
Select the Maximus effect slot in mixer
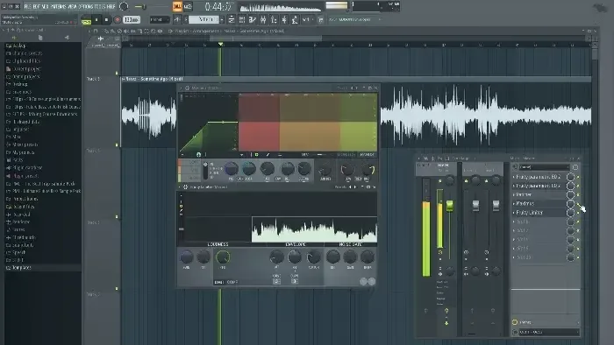540,203
